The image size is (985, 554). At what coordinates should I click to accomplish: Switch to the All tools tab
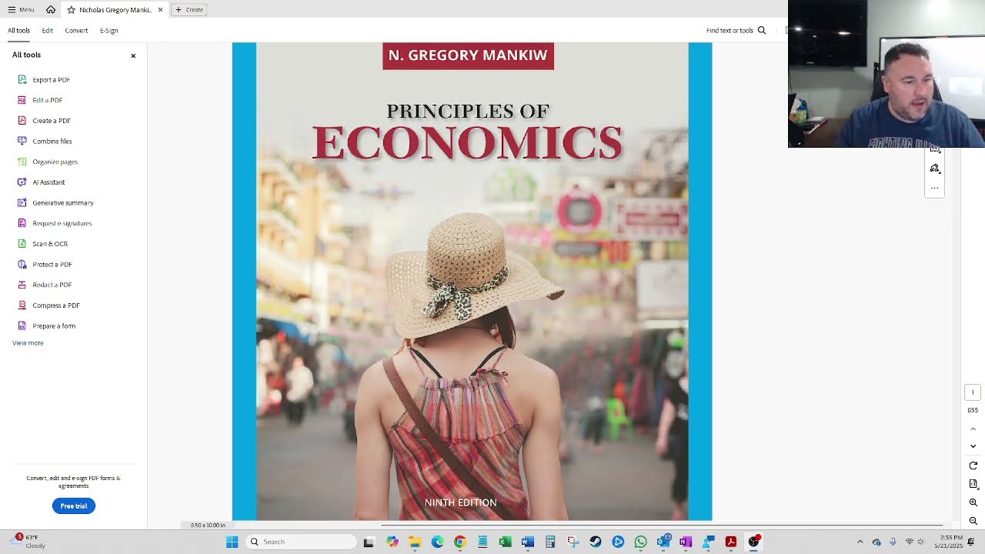18,31
